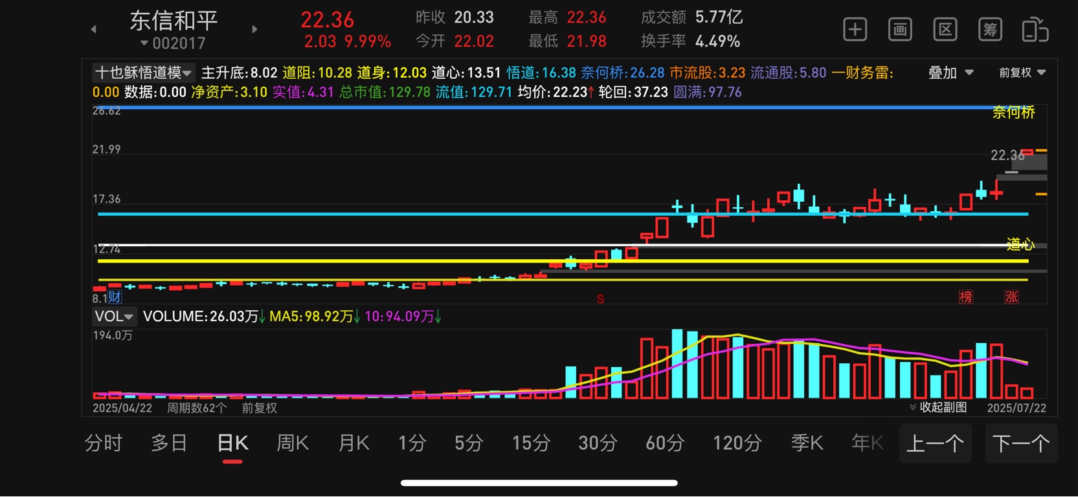Tap the red S marker

click(600, 299)
